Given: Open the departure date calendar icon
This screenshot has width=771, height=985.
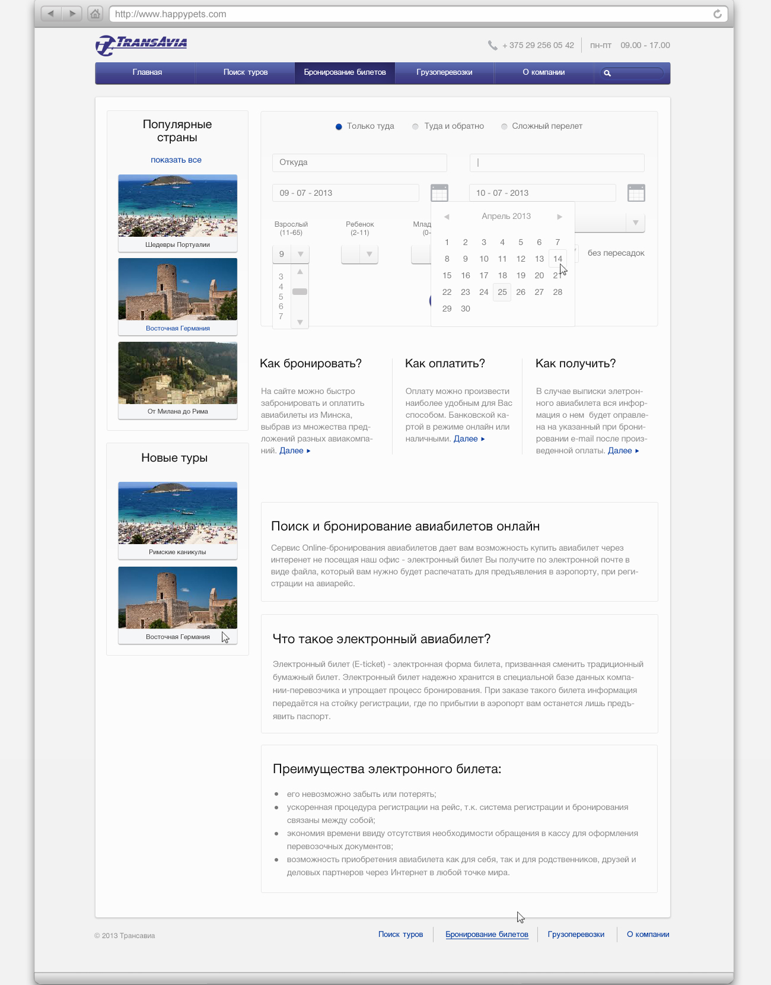Looking at the screenshot, I should pyautogui.click(x=439, y=193).
